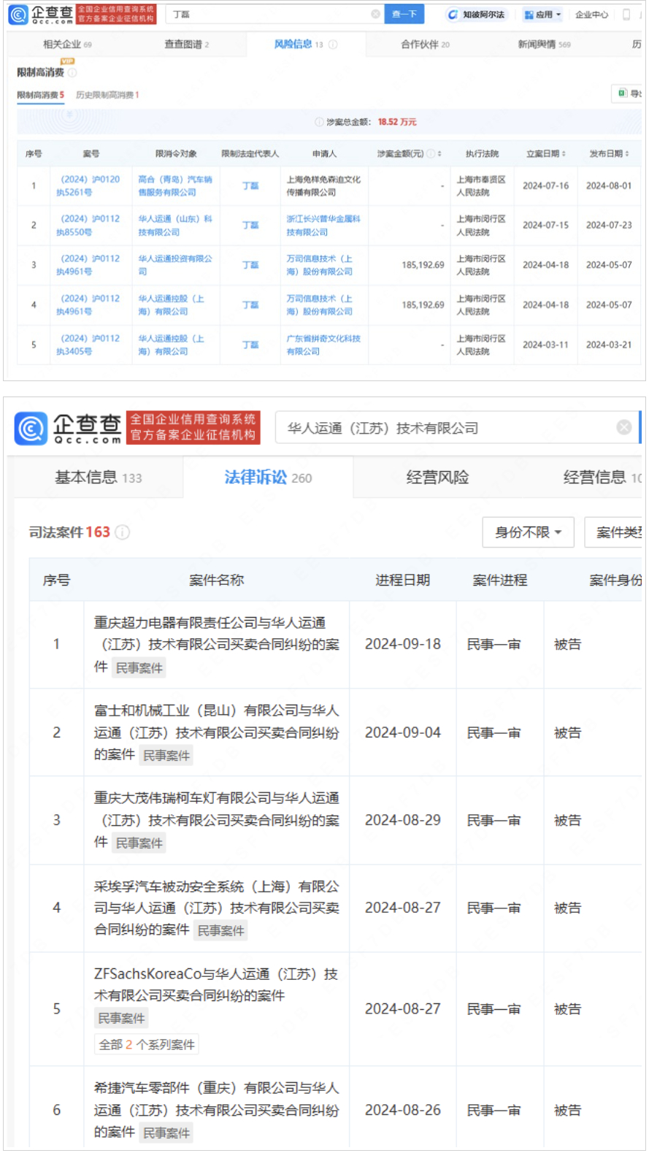Open the 企业中心 link
This screenshot has width=649, height=1153.
pos(591,15)
